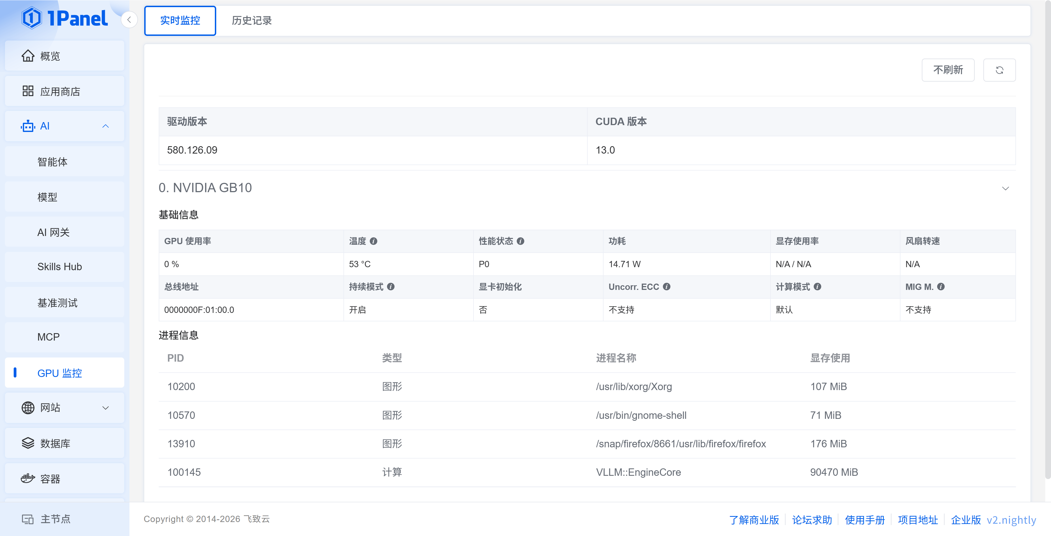Open 容器 in the sidebar
The height and width of the screenshot is (536, 1051).
[x=65, y=479]
